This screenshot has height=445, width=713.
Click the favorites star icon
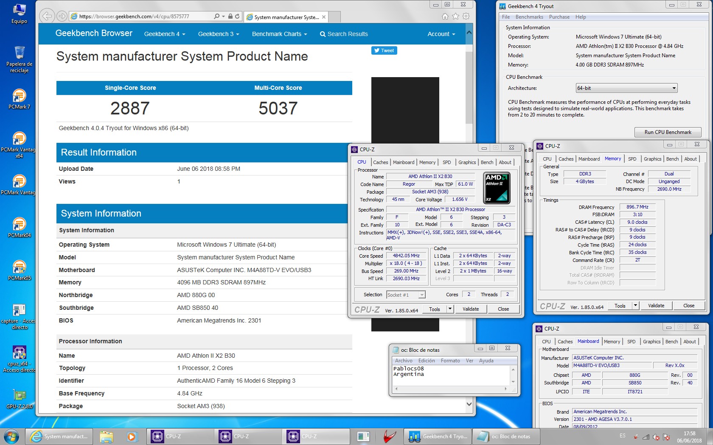point(455,16)
